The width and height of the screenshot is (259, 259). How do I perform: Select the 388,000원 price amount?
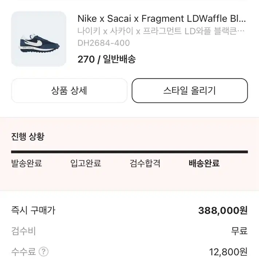(x=223, y=211)
